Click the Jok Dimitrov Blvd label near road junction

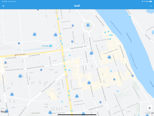[x=34, y=55]
